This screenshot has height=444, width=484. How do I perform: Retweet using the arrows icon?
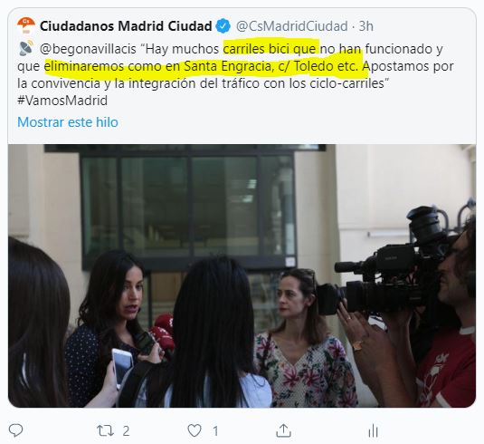pyautogui.click(x=105, y=430)
